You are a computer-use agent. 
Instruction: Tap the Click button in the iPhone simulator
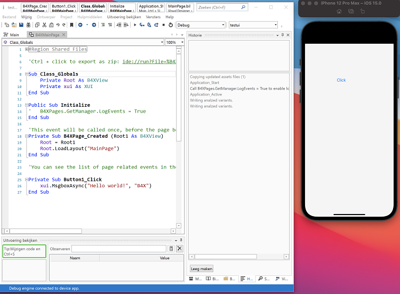341,80
